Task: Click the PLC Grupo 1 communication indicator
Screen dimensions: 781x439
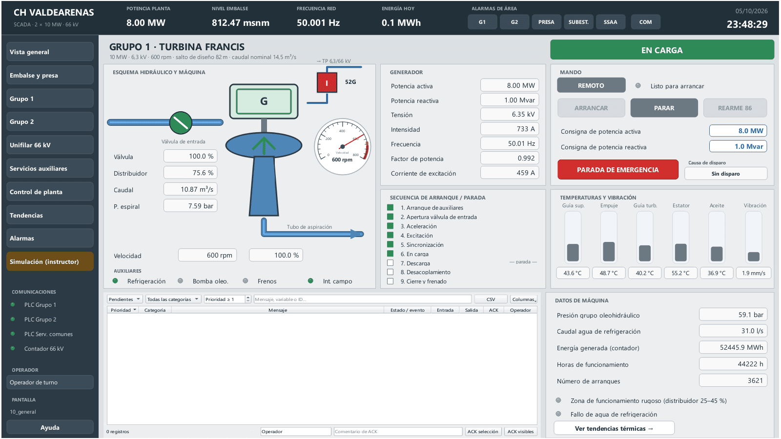Action: (x=13, y=305)
